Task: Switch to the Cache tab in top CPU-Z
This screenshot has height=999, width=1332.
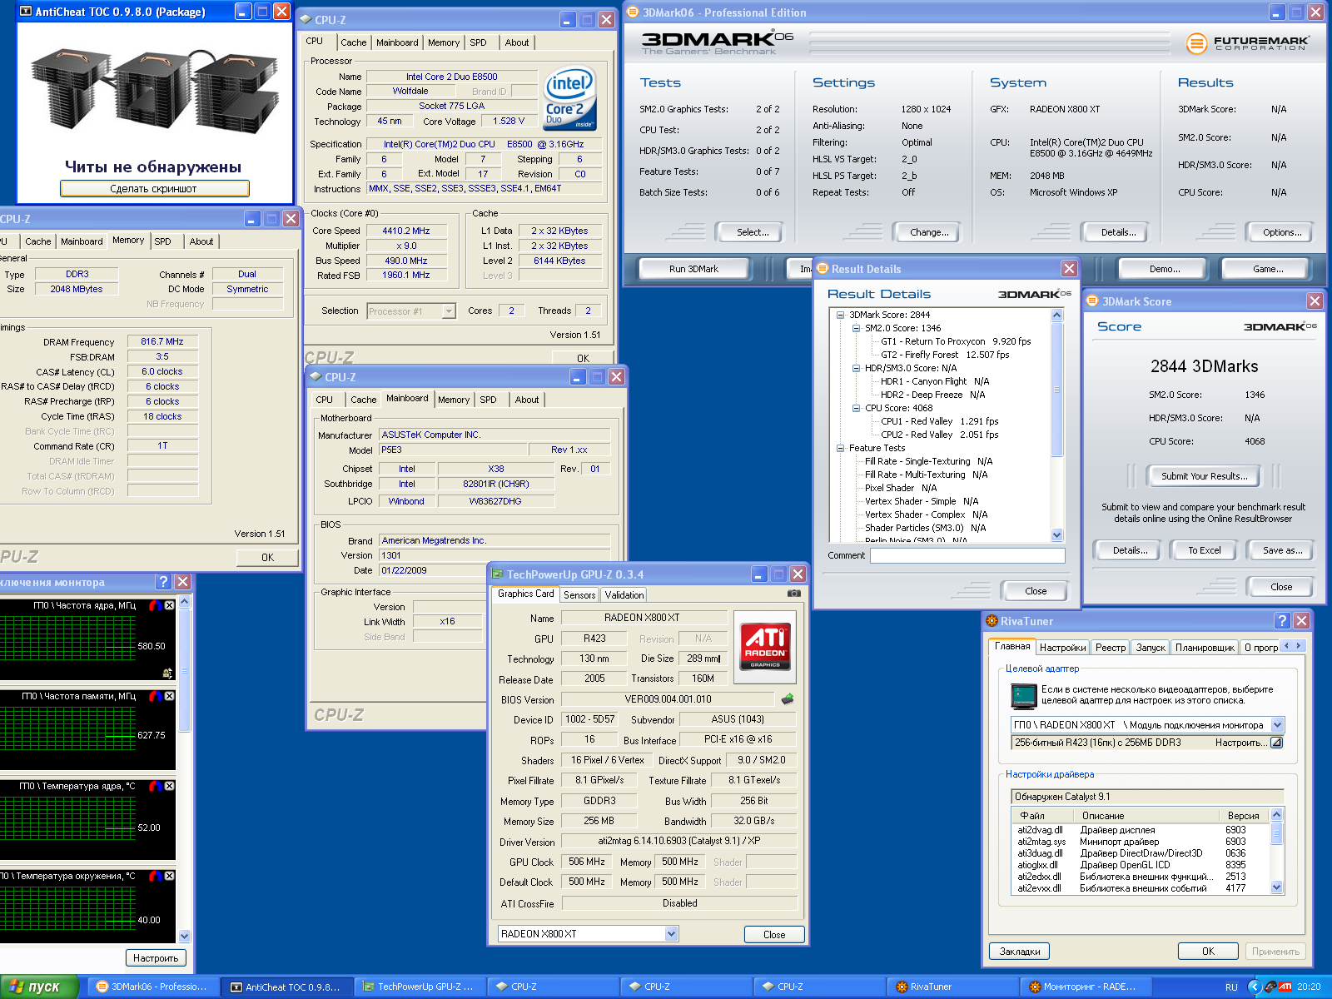Action: click(353, 42)
